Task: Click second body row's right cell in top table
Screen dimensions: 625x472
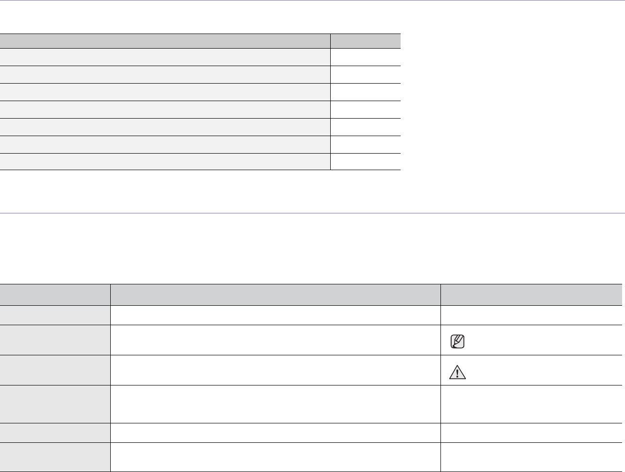Action: 365,75
